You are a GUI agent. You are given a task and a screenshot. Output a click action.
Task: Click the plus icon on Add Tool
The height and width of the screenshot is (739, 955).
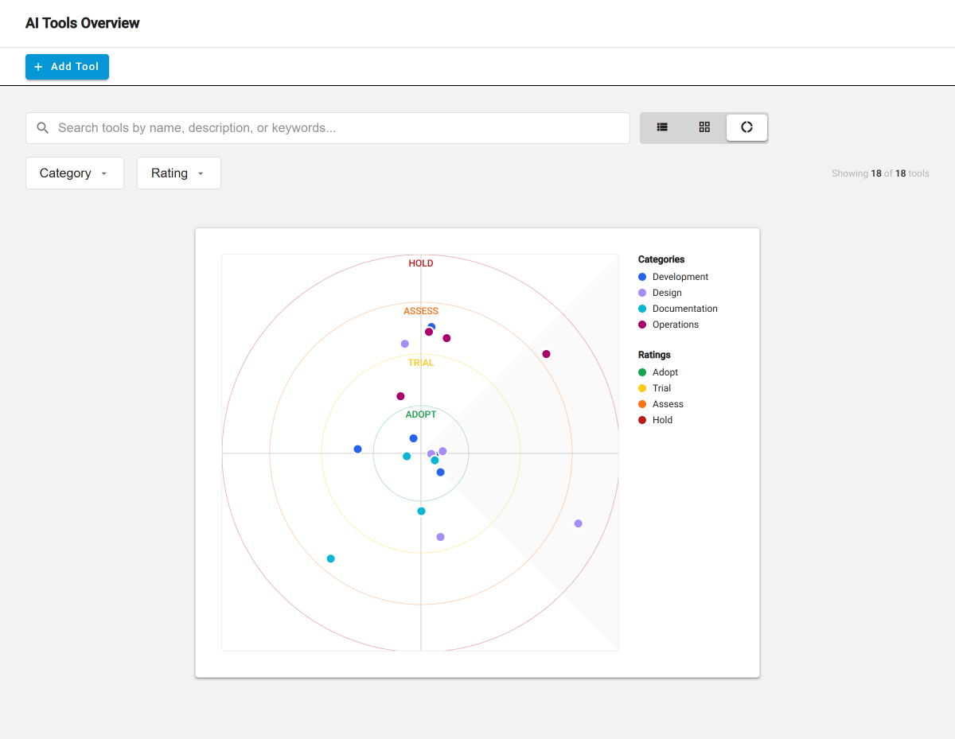point(37,67)
